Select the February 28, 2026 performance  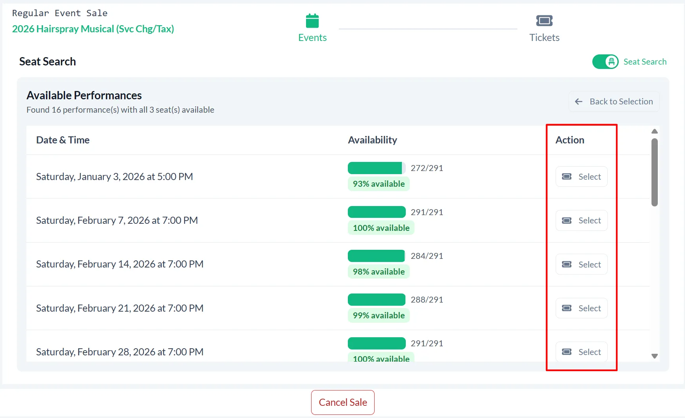(x=581, y=352)
